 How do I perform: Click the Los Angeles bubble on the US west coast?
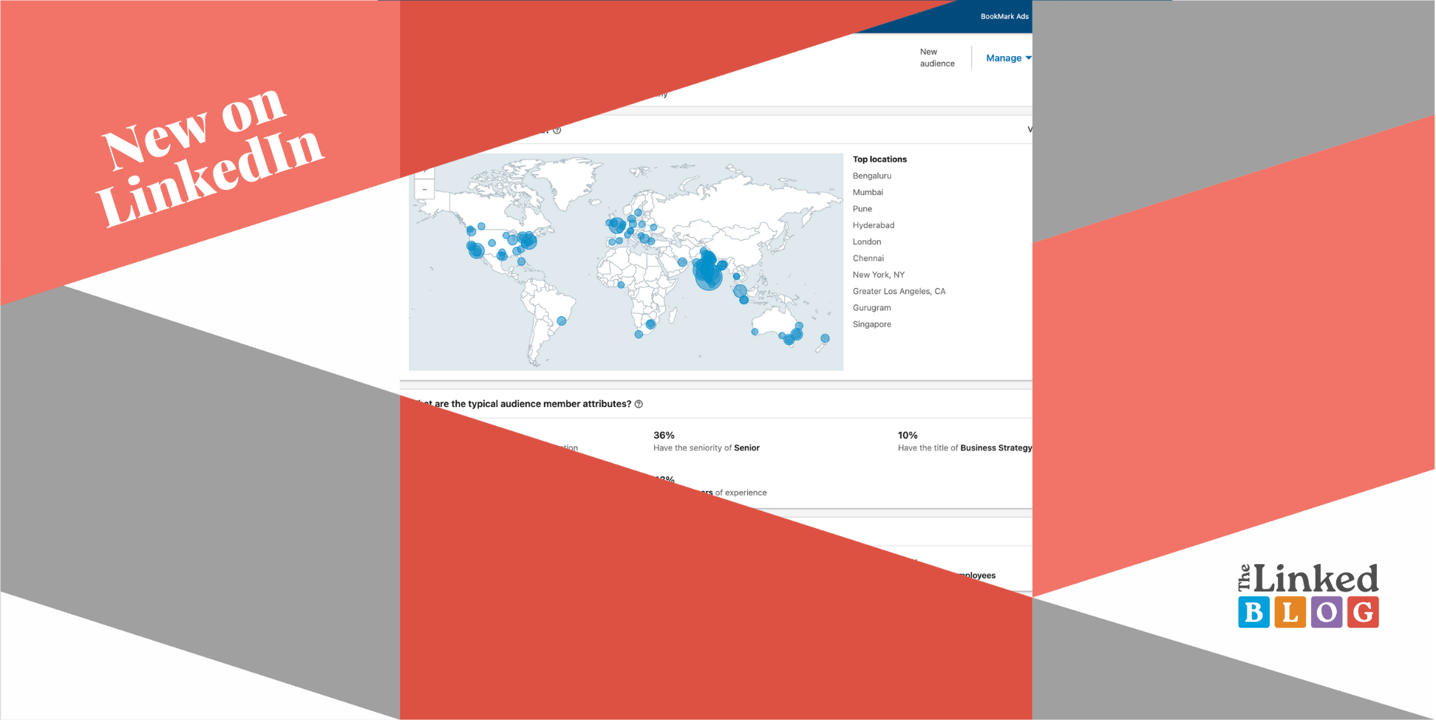[x=476, y=250]
